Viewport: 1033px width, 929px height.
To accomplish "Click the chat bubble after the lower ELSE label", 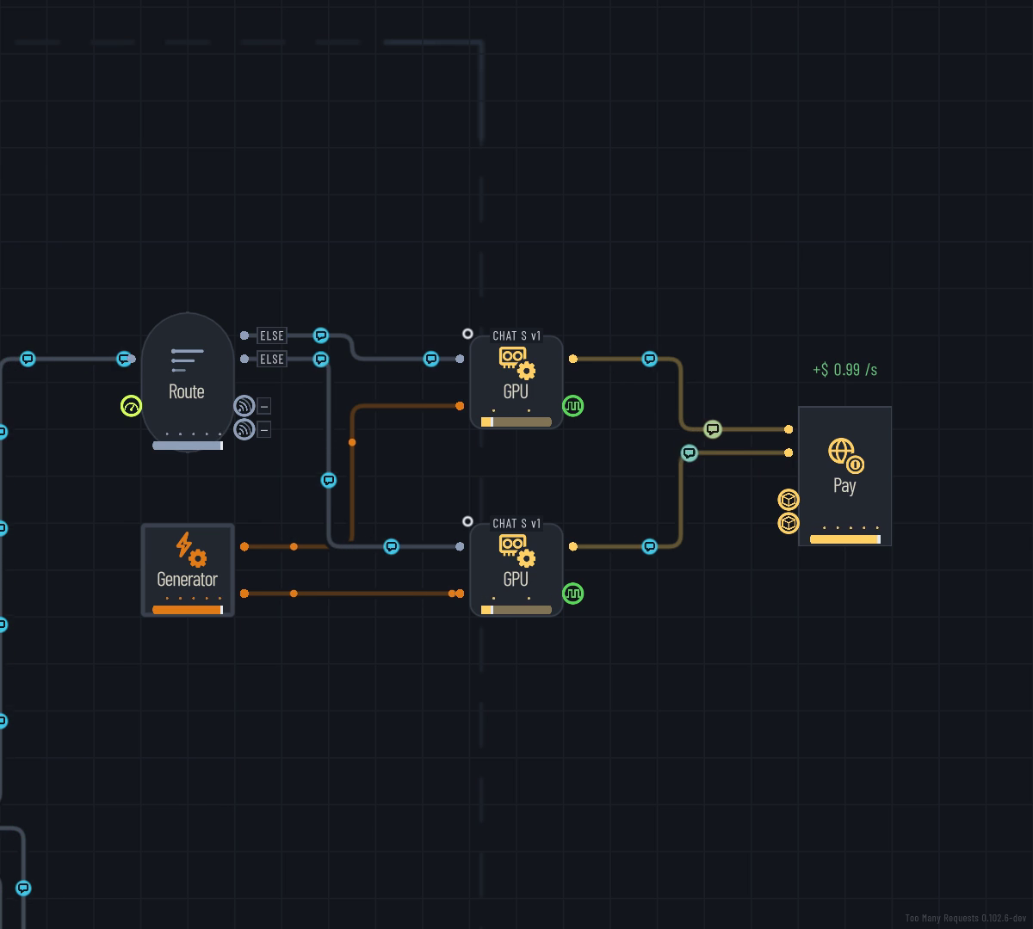I will [x=321, y=359].
